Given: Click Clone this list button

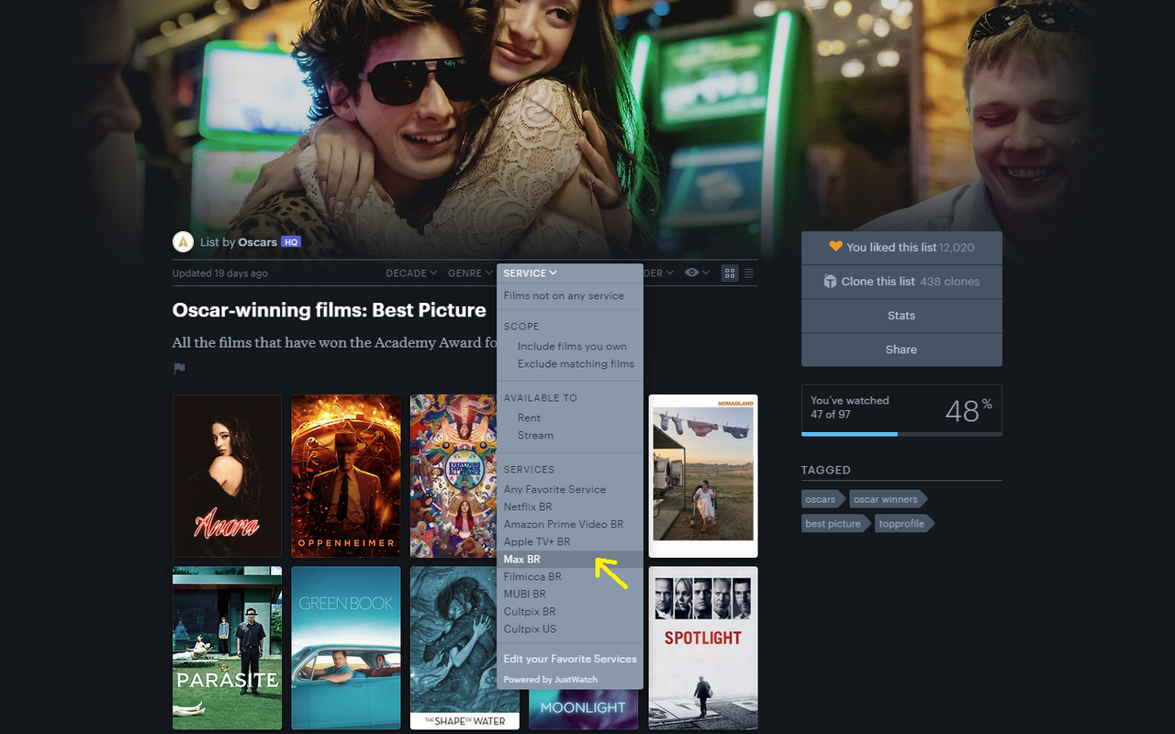Looking at the screenshot, I should click(x=901, y=281).
